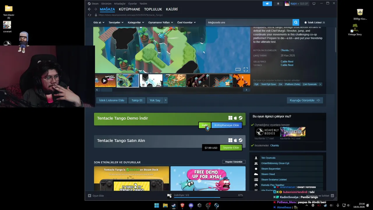Open the Windows Start button
This screenshot has width=373, height=210.
coord(156,205)
